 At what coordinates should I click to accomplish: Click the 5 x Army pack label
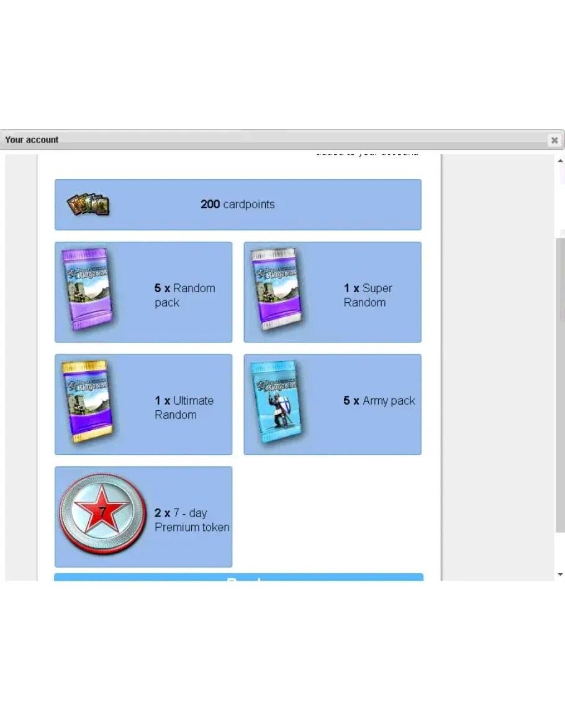[x=379, y=401]
